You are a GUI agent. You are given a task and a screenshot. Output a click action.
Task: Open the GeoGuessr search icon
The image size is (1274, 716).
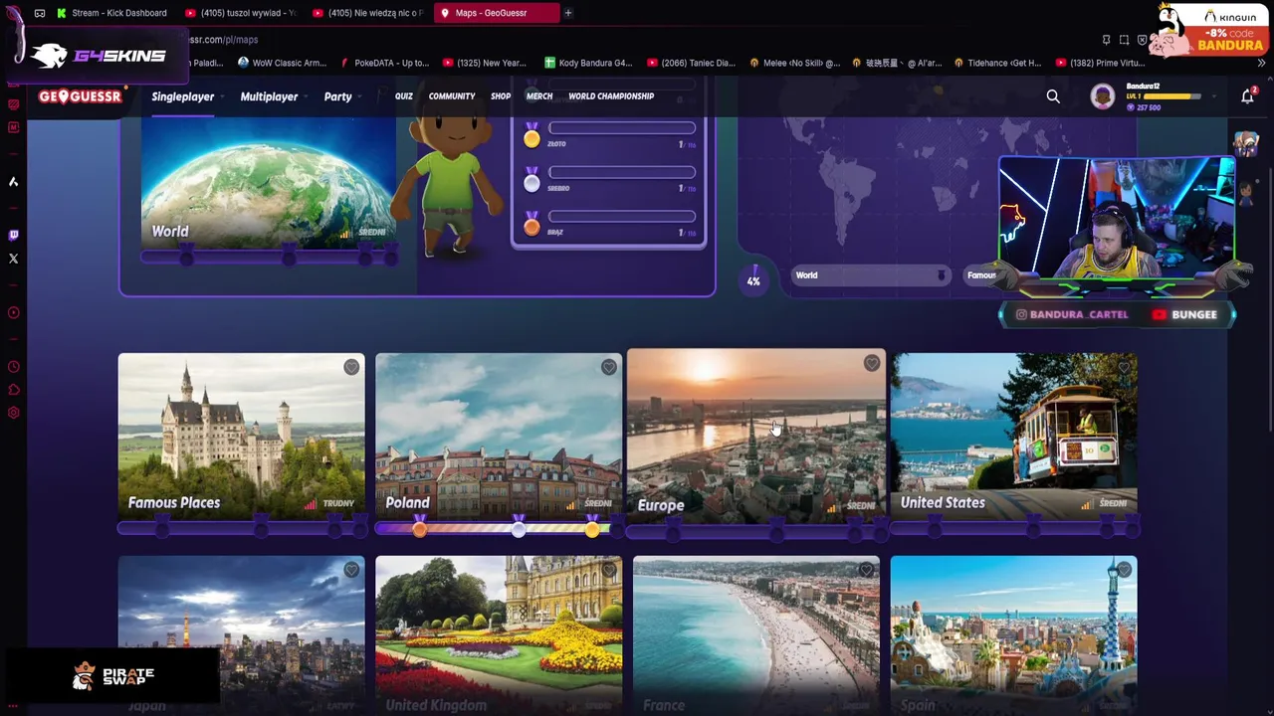pos(1053,96)
